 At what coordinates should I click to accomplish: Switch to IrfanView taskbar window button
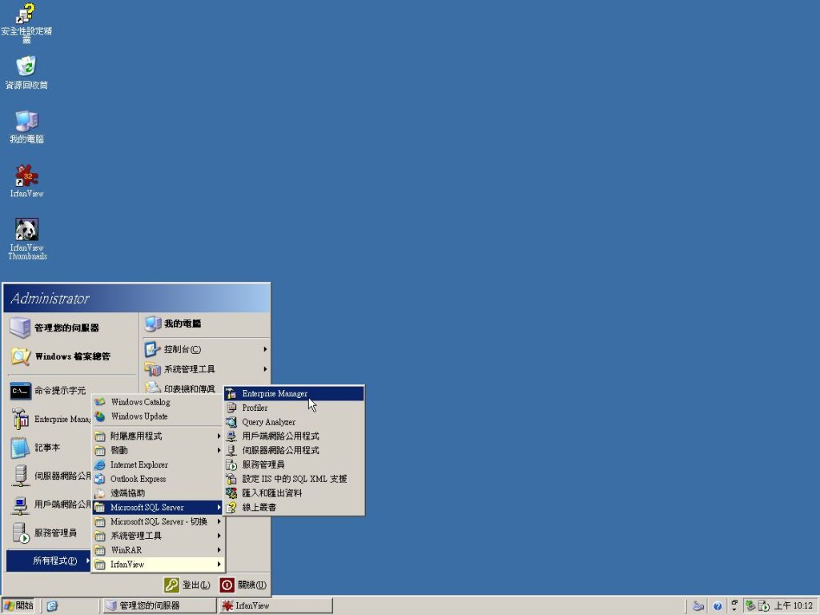point(274,606)
